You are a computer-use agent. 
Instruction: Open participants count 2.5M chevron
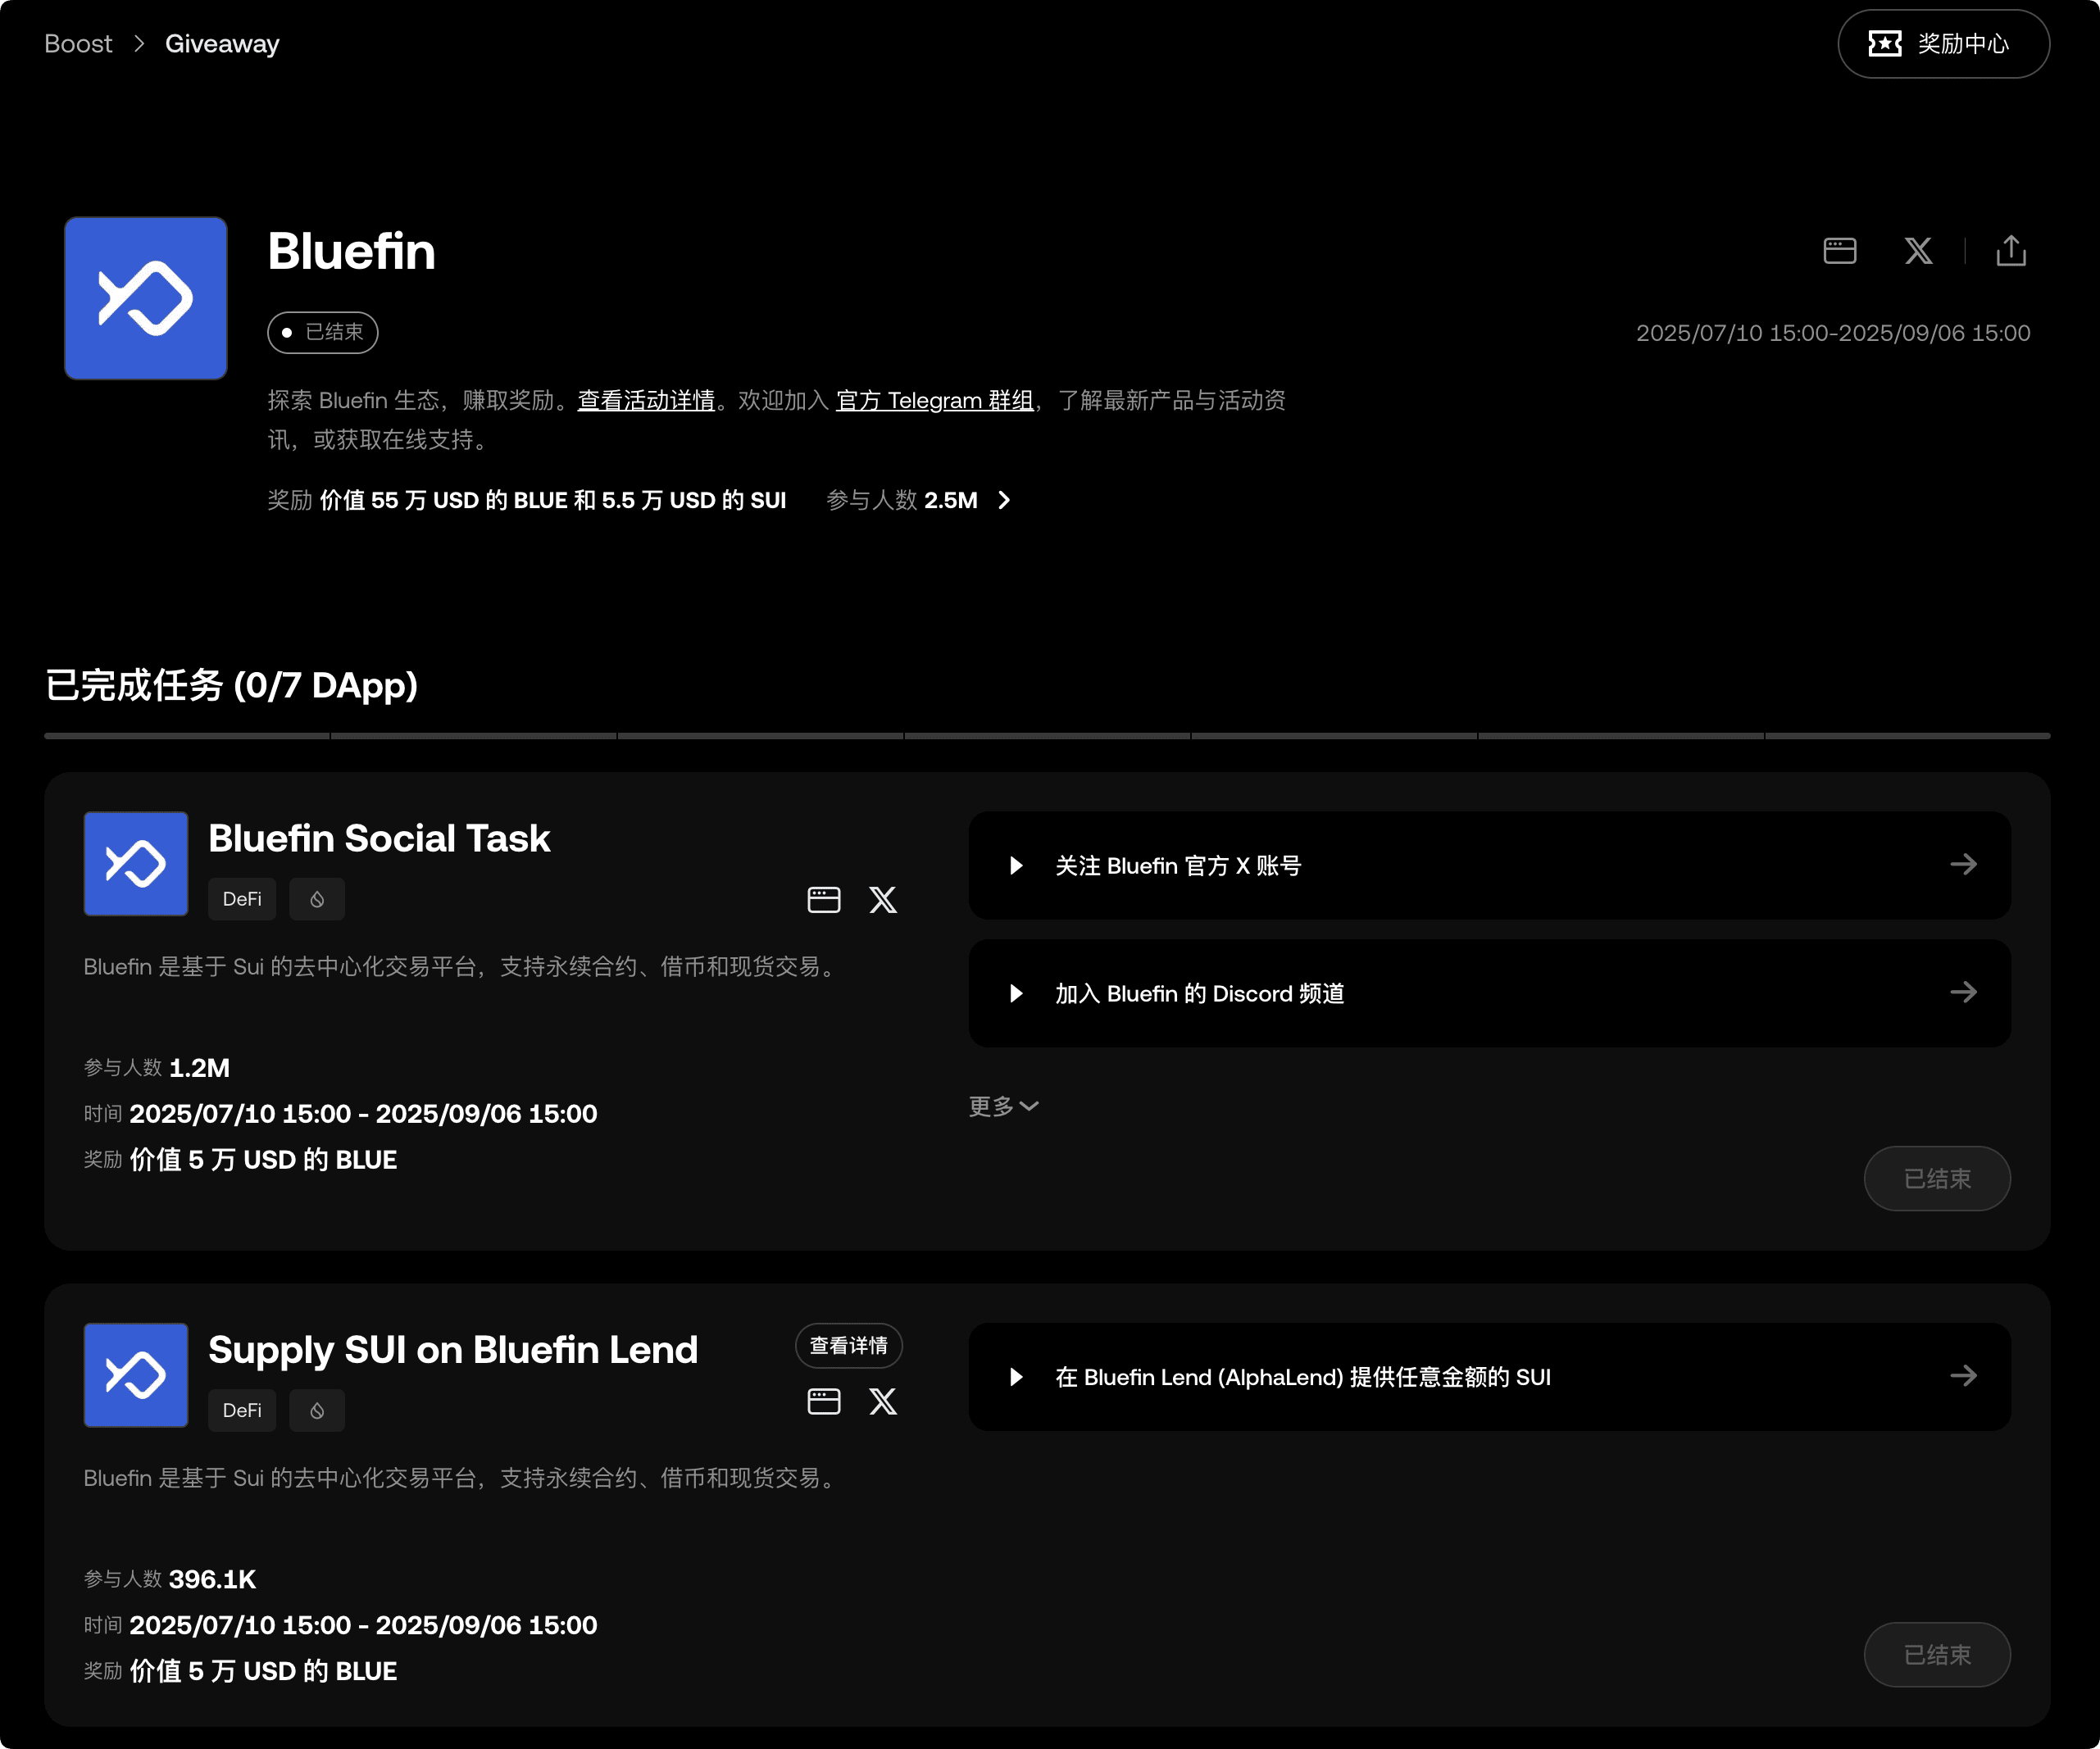[x=1004, y=500]
